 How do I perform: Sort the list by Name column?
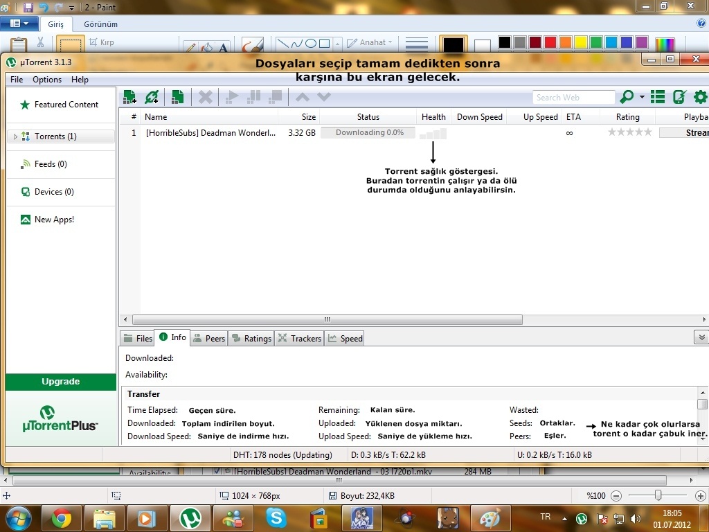(209, 117)
